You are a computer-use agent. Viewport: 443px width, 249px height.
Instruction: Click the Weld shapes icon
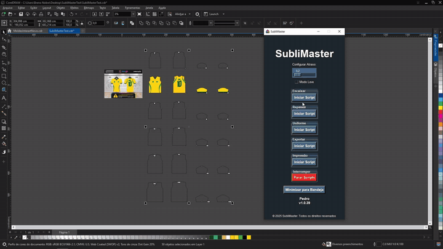point(141,23)
